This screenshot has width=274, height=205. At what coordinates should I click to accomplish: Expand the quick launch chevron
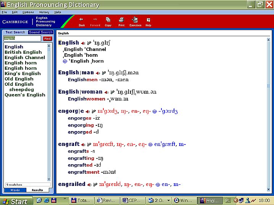64,199
